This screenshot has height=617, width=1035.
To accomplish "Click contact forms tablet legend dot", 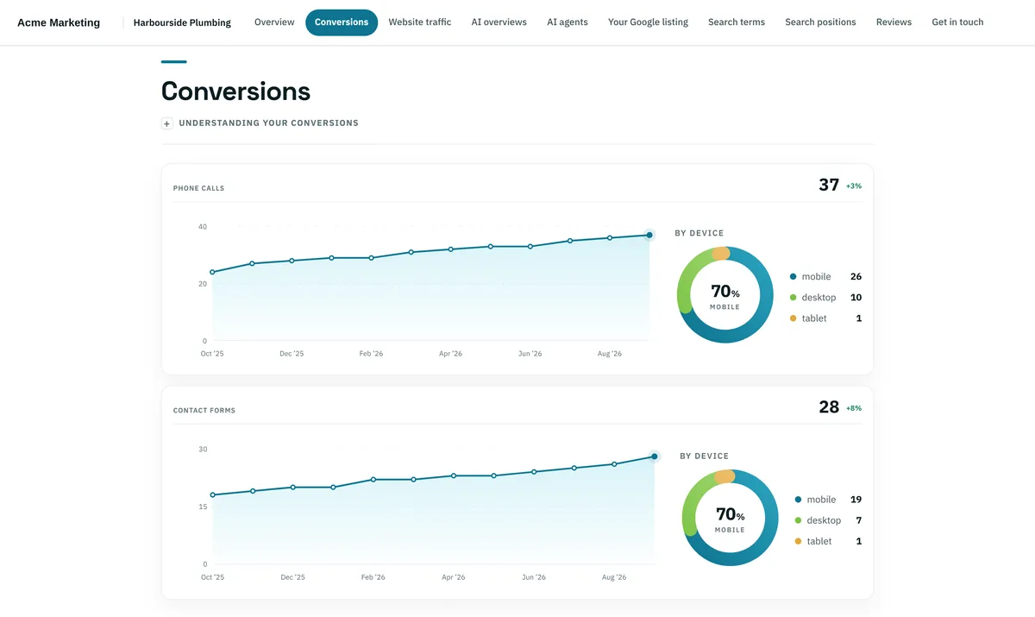I will 798,541.
